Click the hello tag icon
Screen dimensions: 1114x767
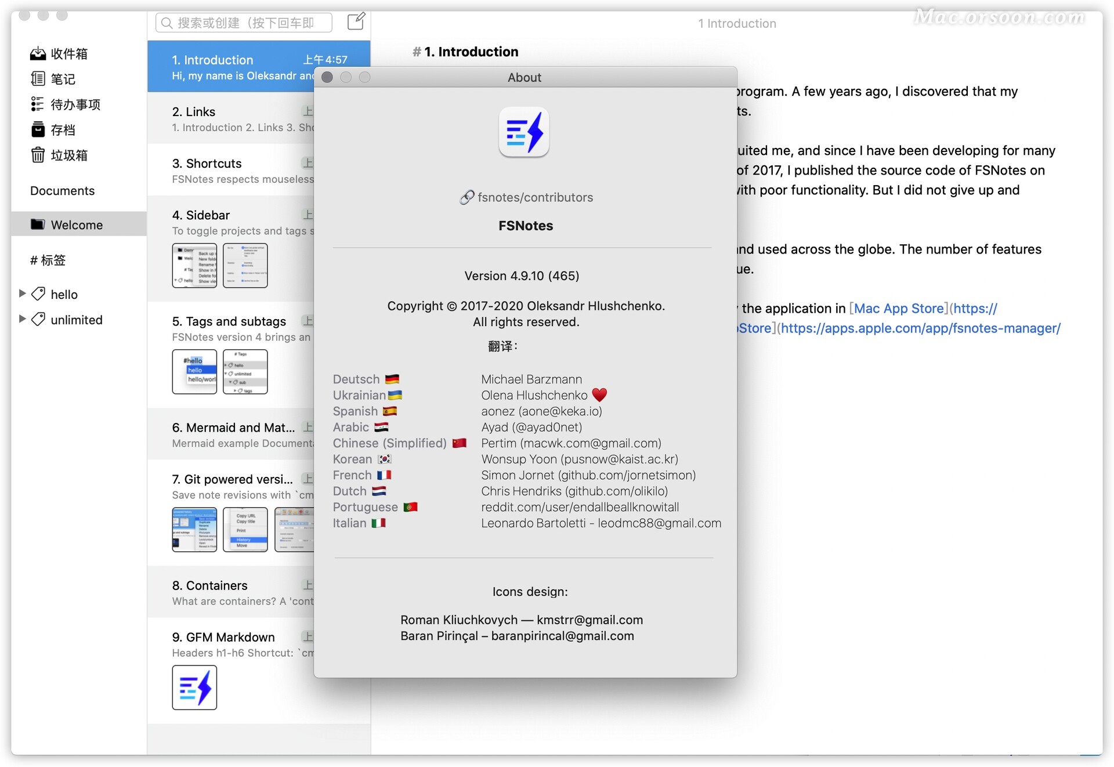[38, 294]
